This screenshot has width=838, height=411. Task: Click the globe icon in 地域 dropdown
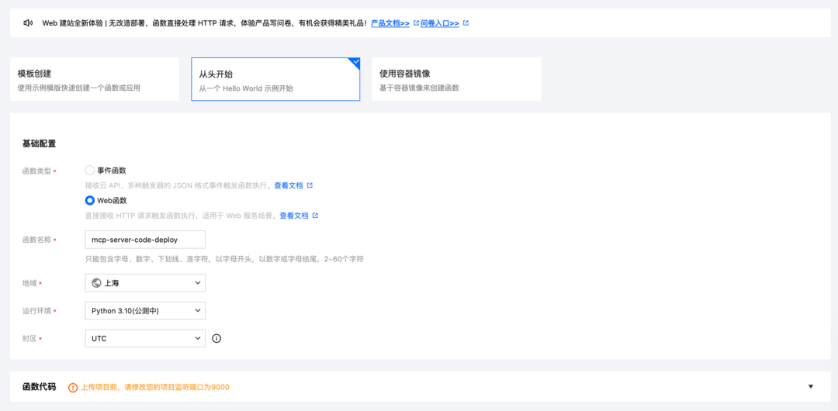(97, 283)
